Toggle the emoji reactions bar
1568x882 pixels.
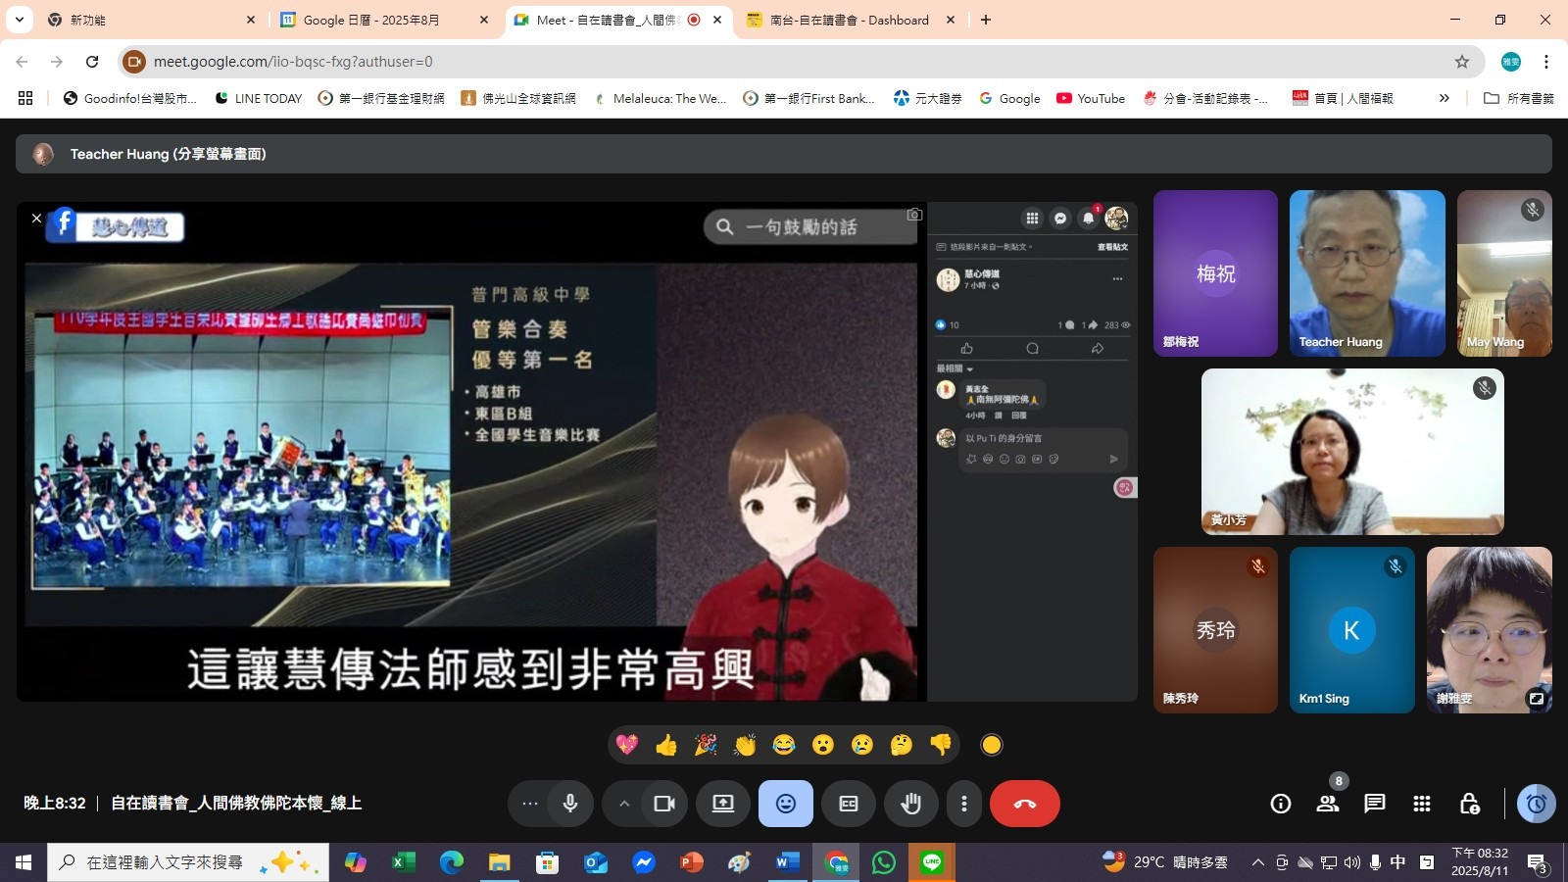click(x=786, y=804)
